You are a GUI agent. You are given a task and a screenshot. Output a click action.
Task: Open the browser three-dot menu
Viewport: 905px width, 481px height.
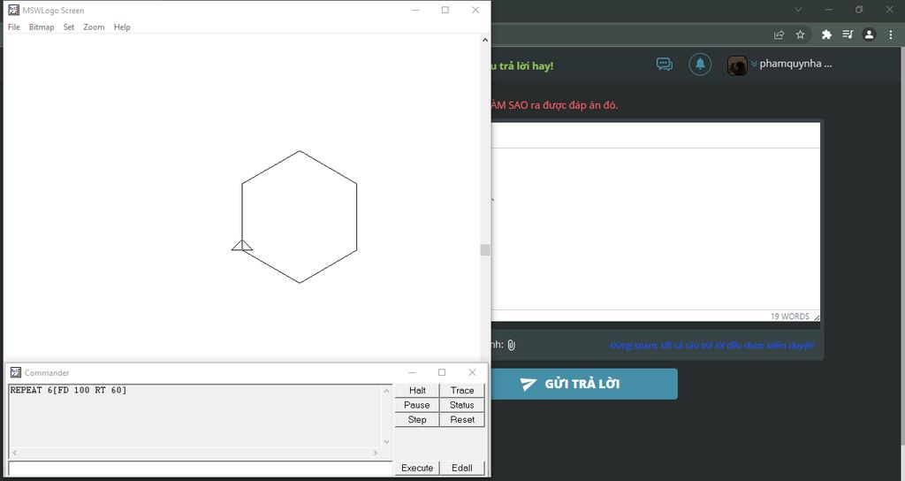pyautogui.click(x=891, y=34)
